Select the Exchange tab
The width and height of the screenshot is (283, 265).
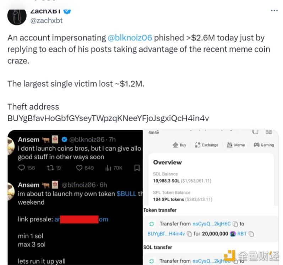206,145
